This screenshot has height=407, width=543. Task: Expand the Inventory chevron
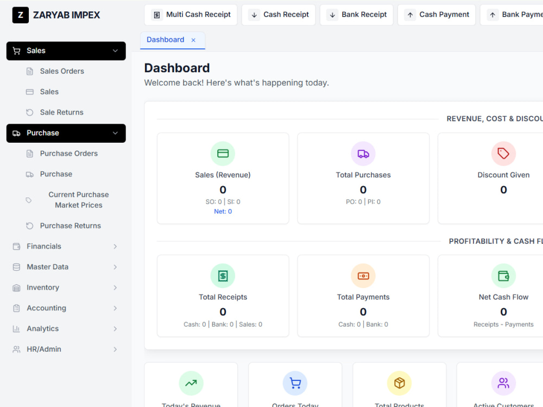115,288
